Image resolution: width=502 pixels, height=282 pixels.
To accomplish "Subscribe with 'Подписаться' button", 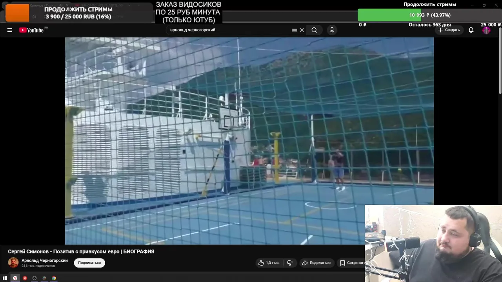I will (x=89, y=263).
